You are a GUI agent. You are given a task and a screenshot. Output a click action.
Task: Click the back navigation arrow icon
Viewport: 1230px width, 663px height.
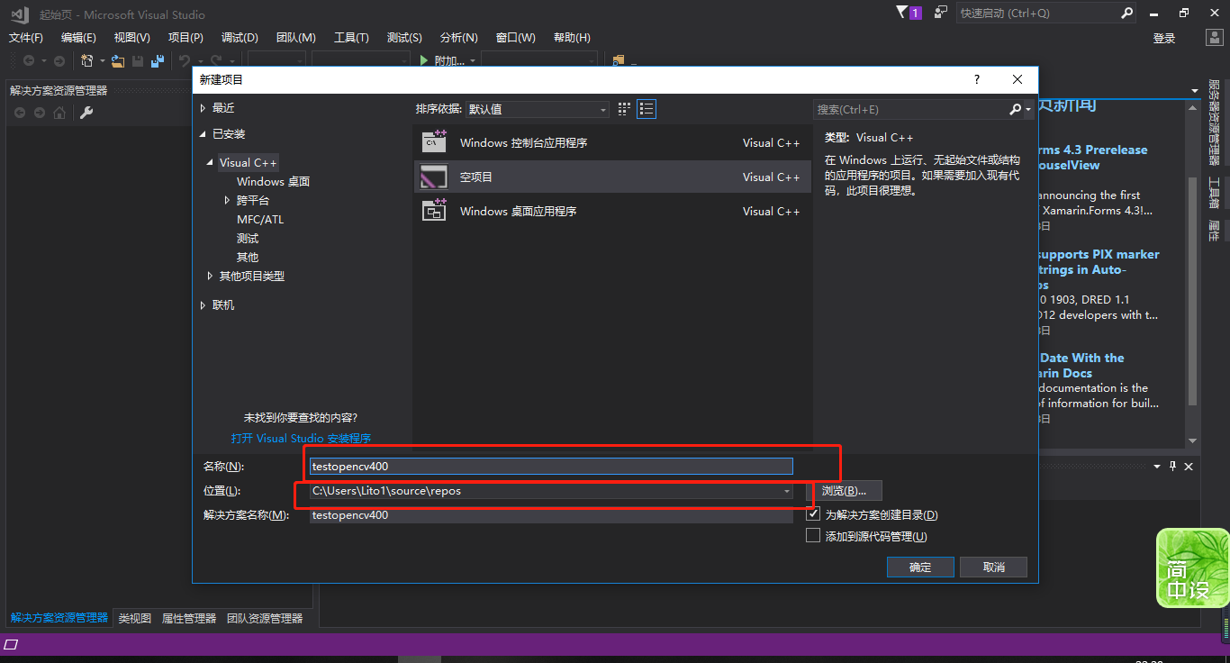tap(28, 59)
